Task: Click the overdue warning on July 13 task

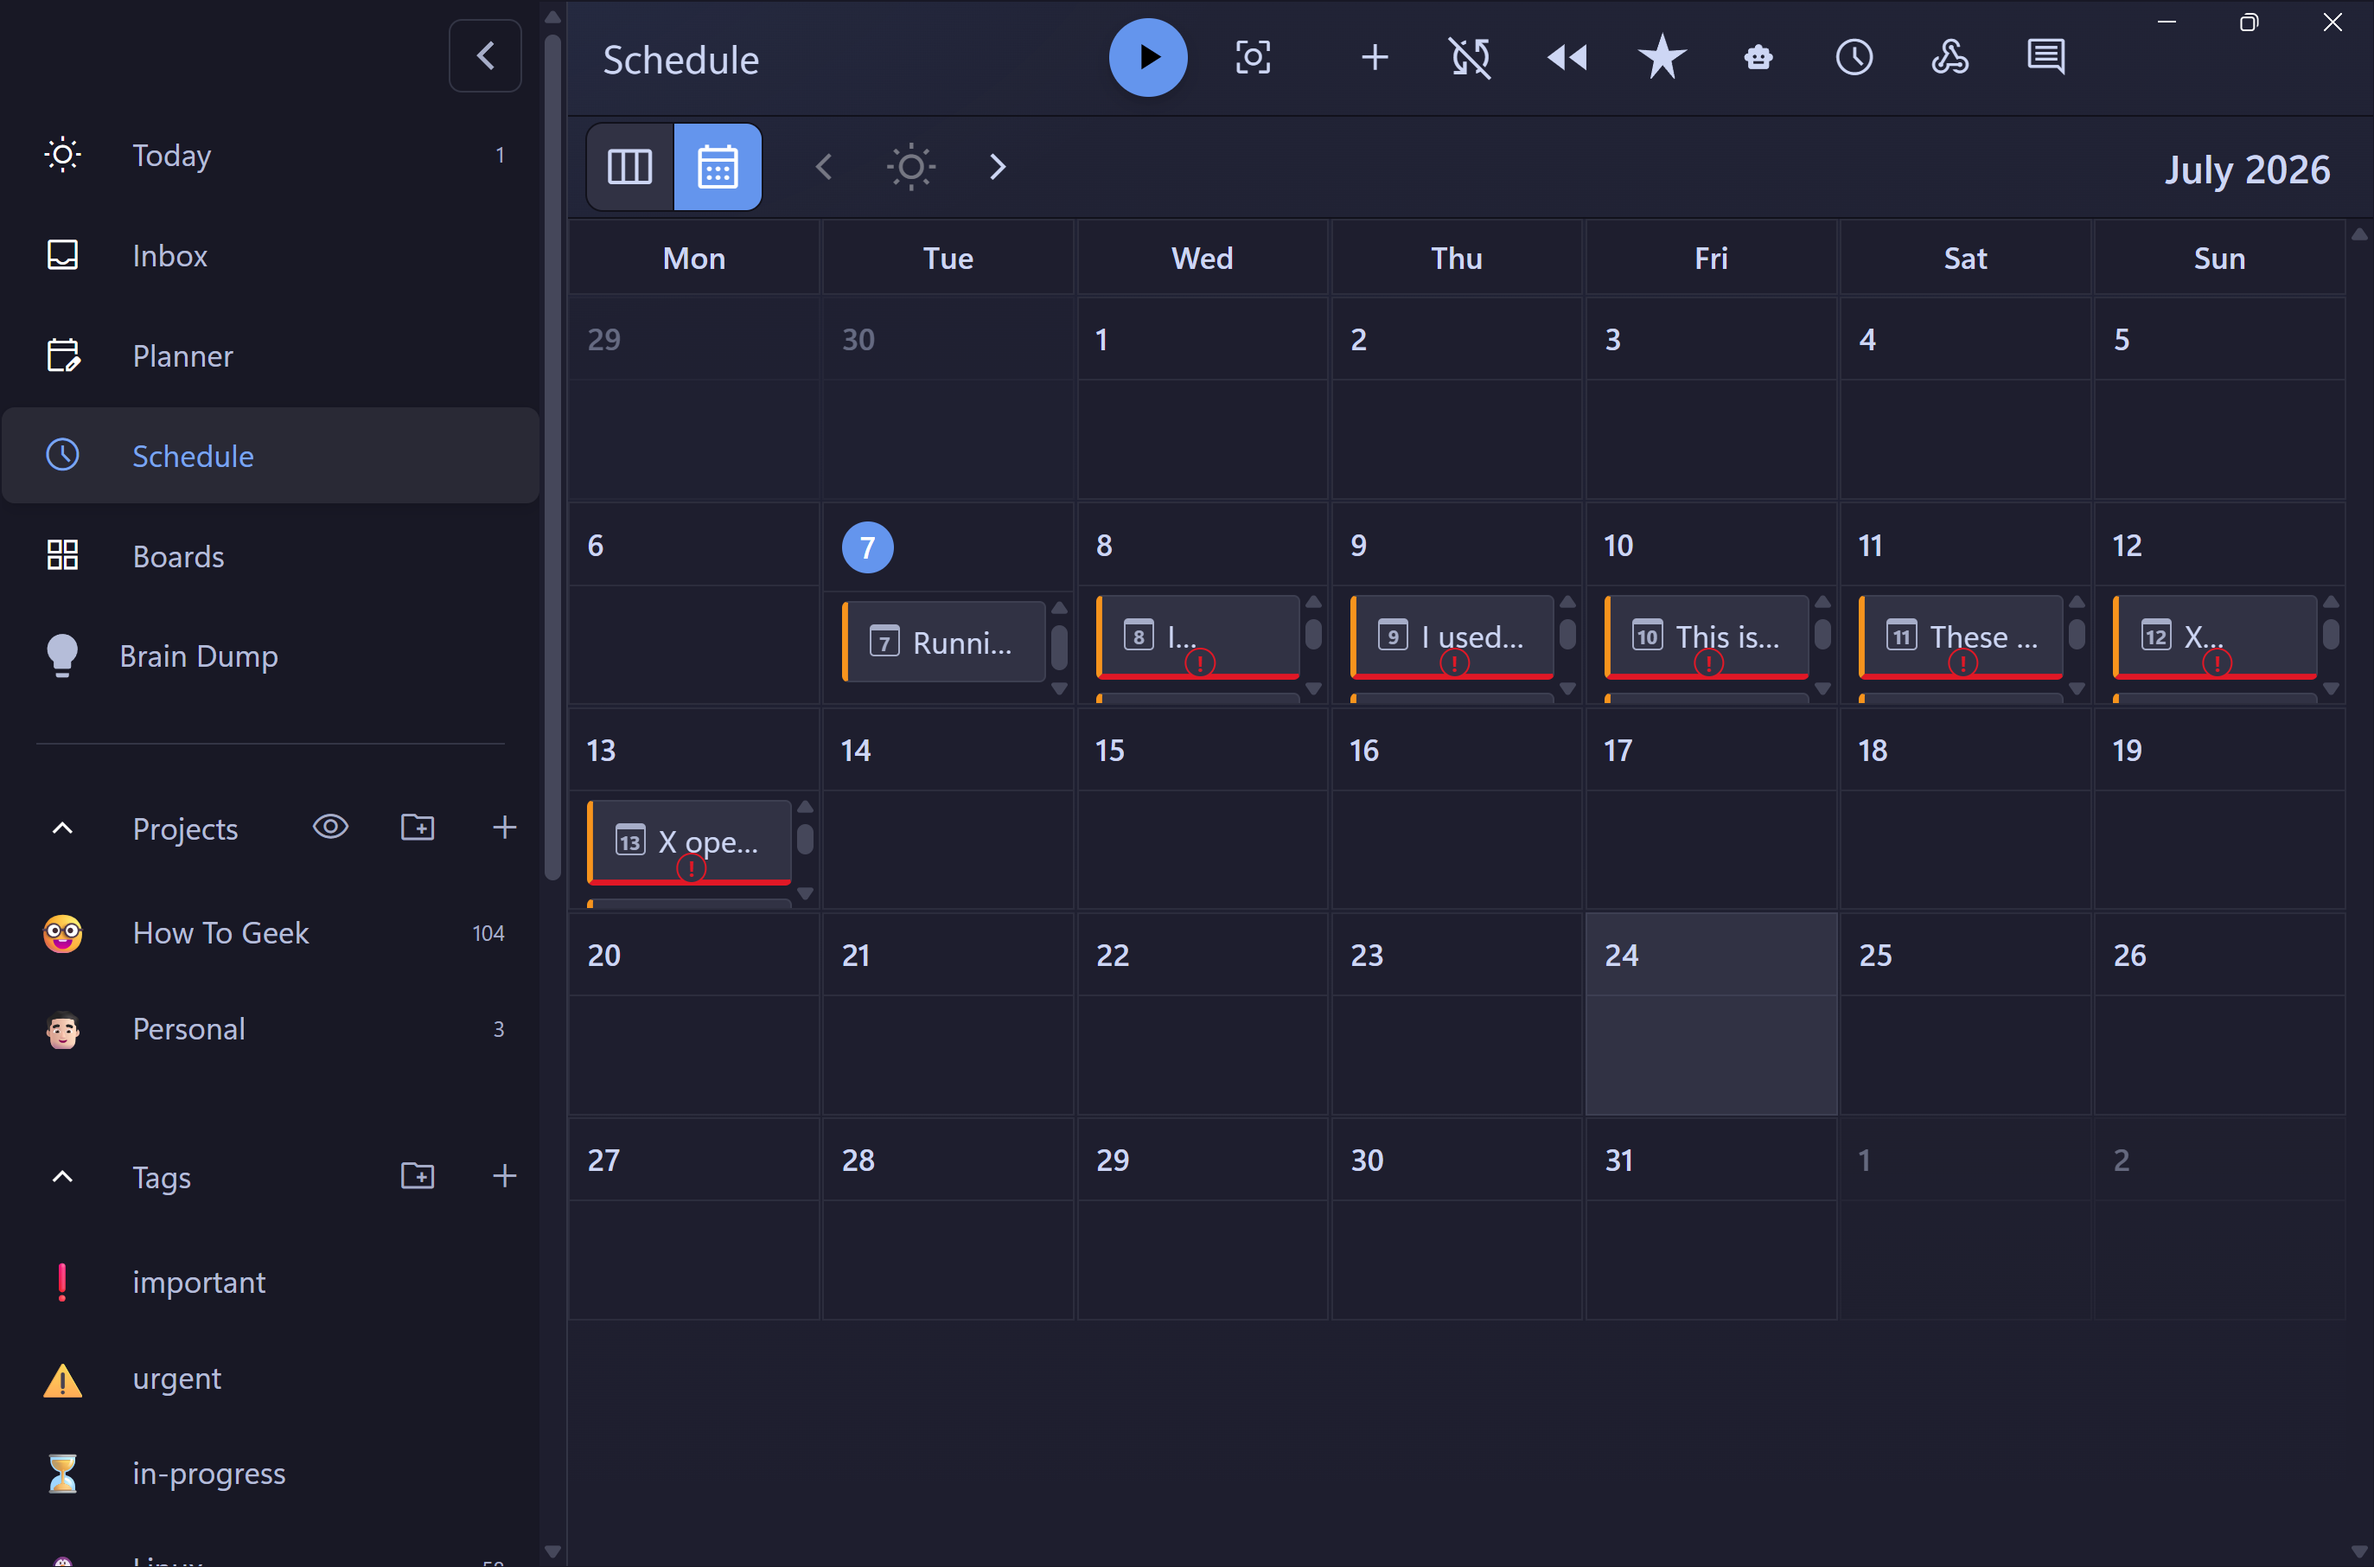Action: coord(692,868)
